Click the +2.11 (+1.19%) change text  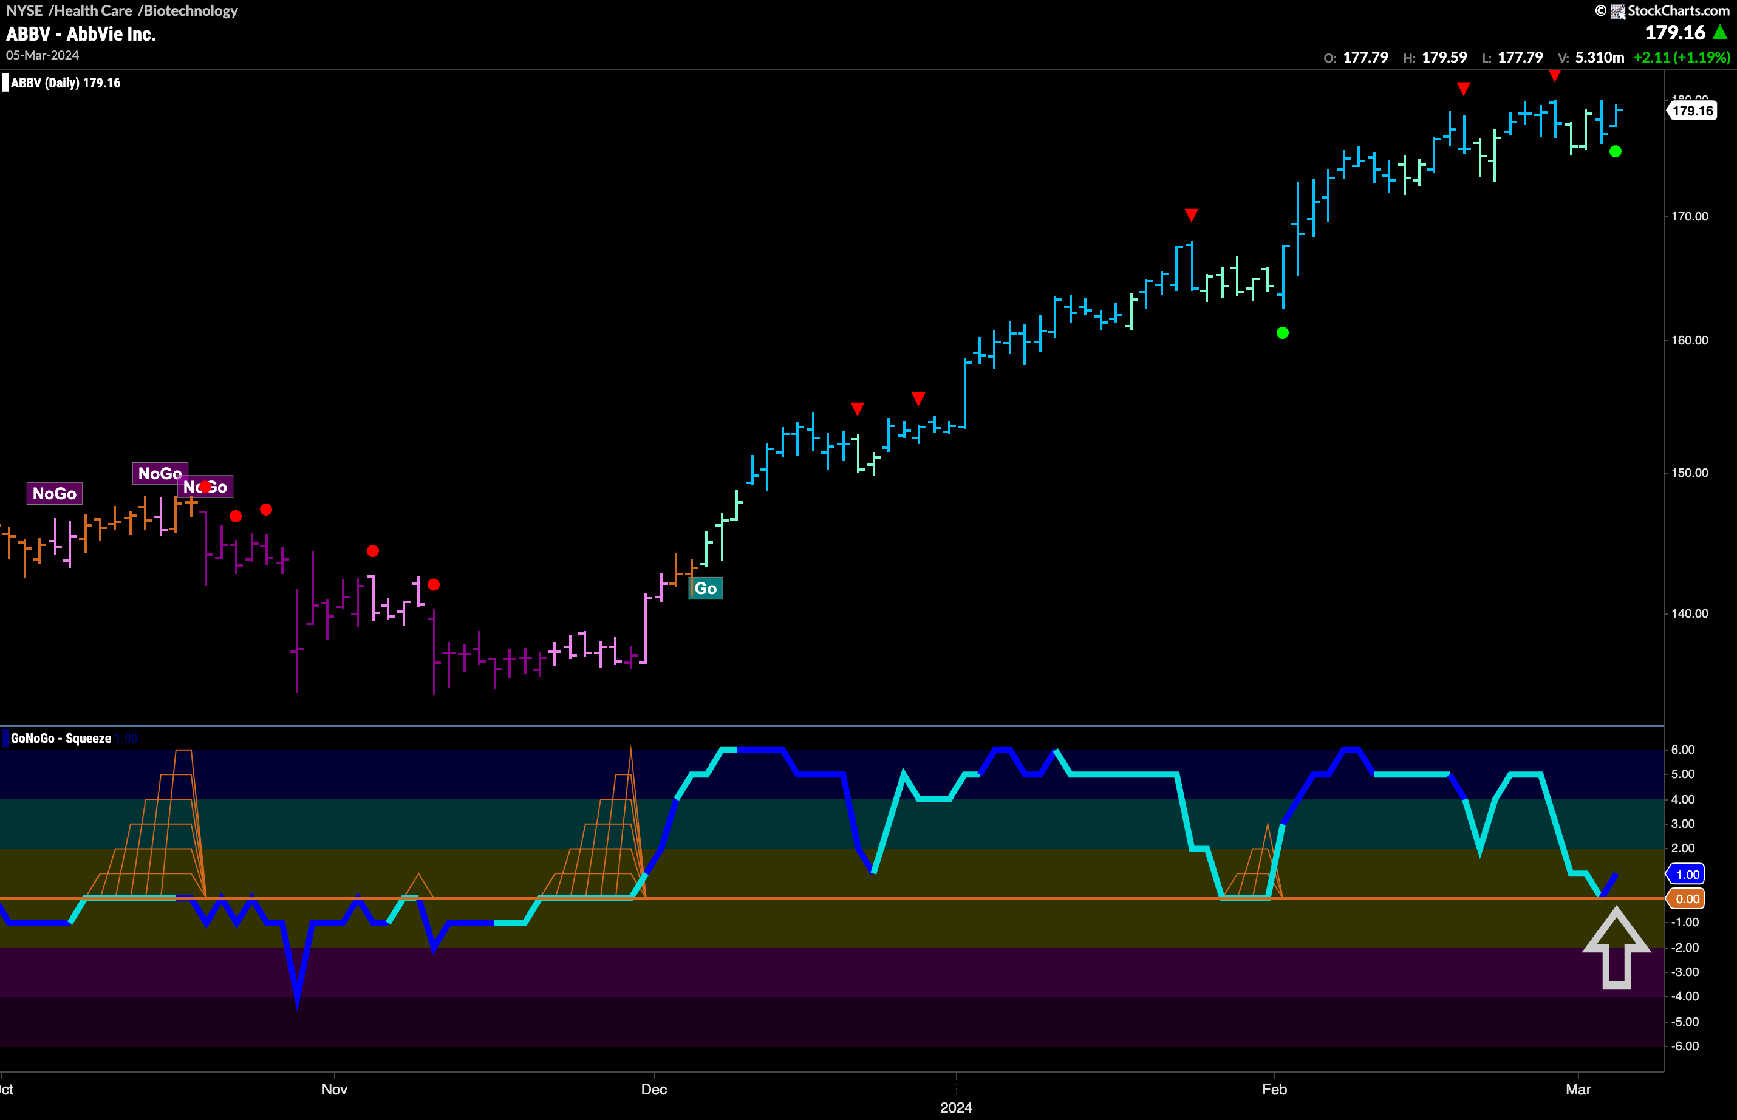tap(1682, 58)
